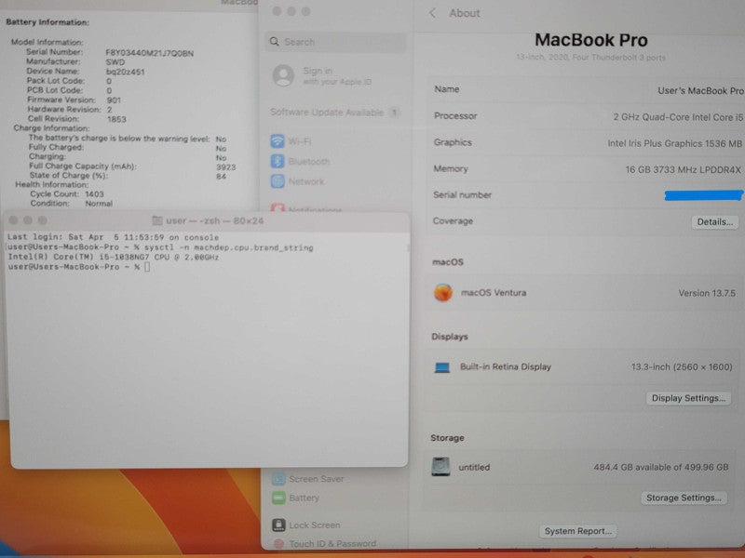Click Device Name bq20z451 value

pyautogui.click(x=125, y=72)
